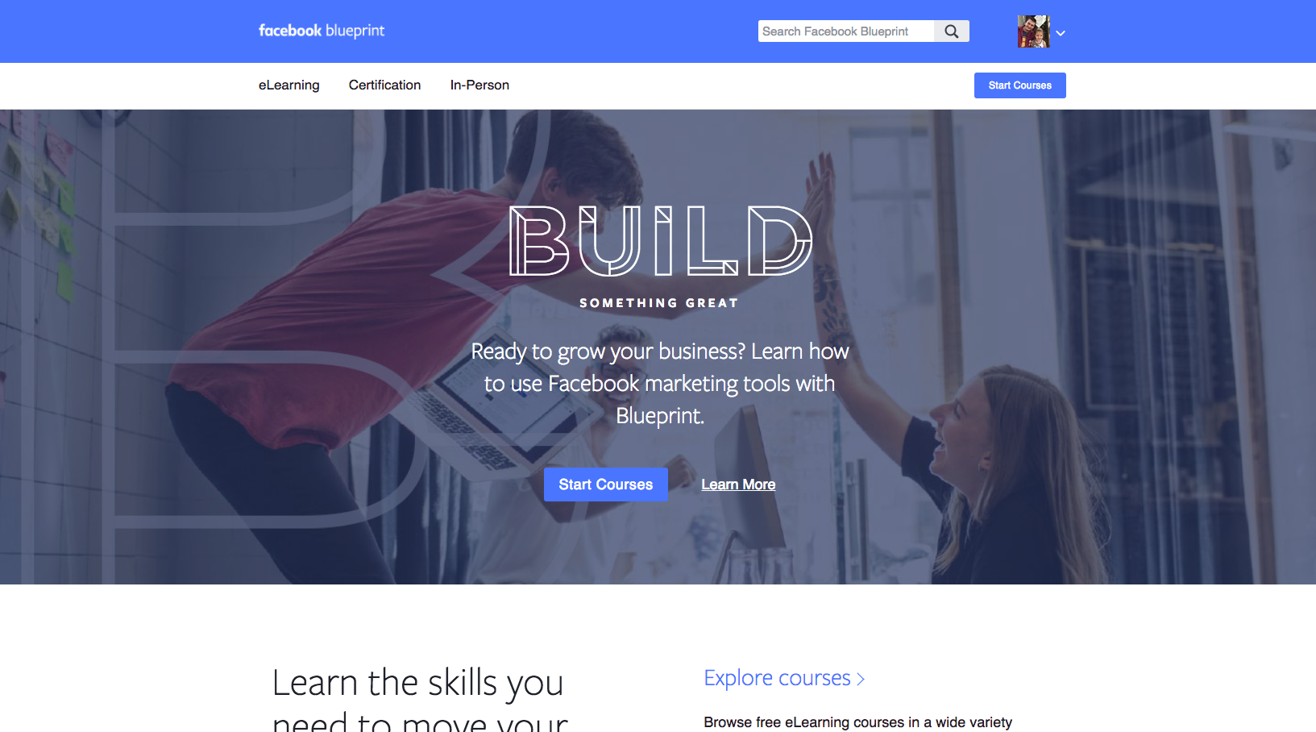The image size is (1316, 732).
Task: Click the search magnifier icon
Action: 952,31
